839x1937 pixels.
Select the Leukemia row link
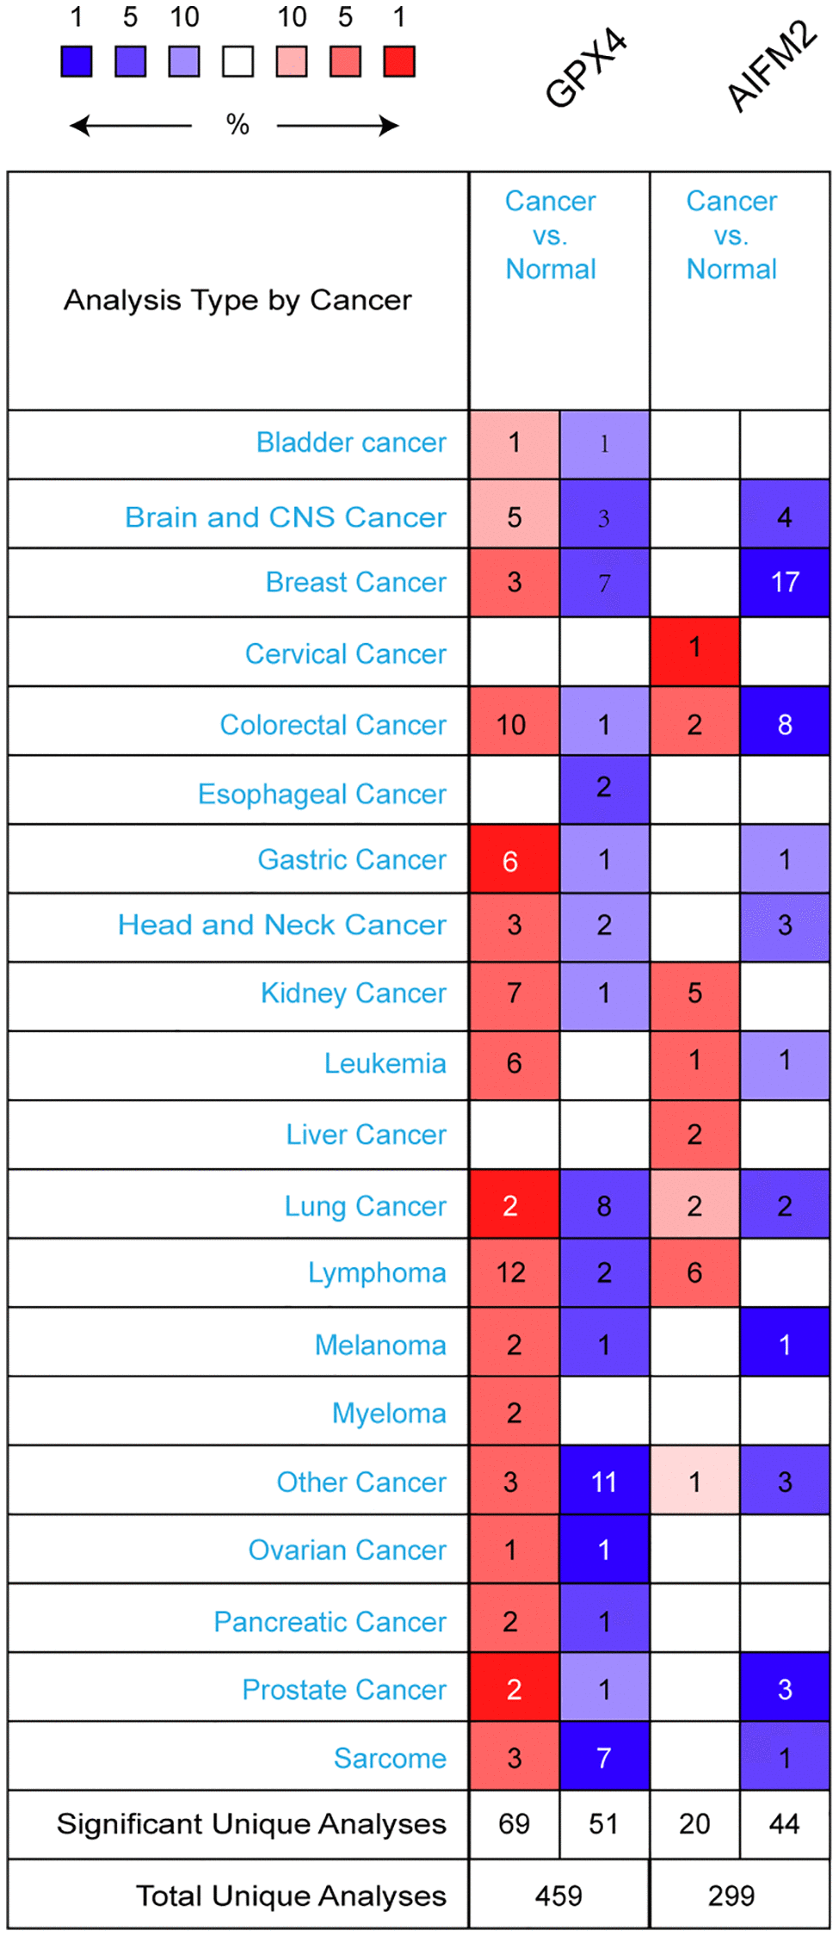[385, 1064]
